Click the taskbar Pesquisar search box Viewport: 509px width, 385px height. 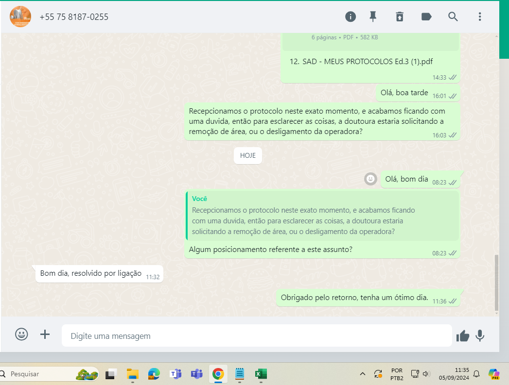pos(49,374)
